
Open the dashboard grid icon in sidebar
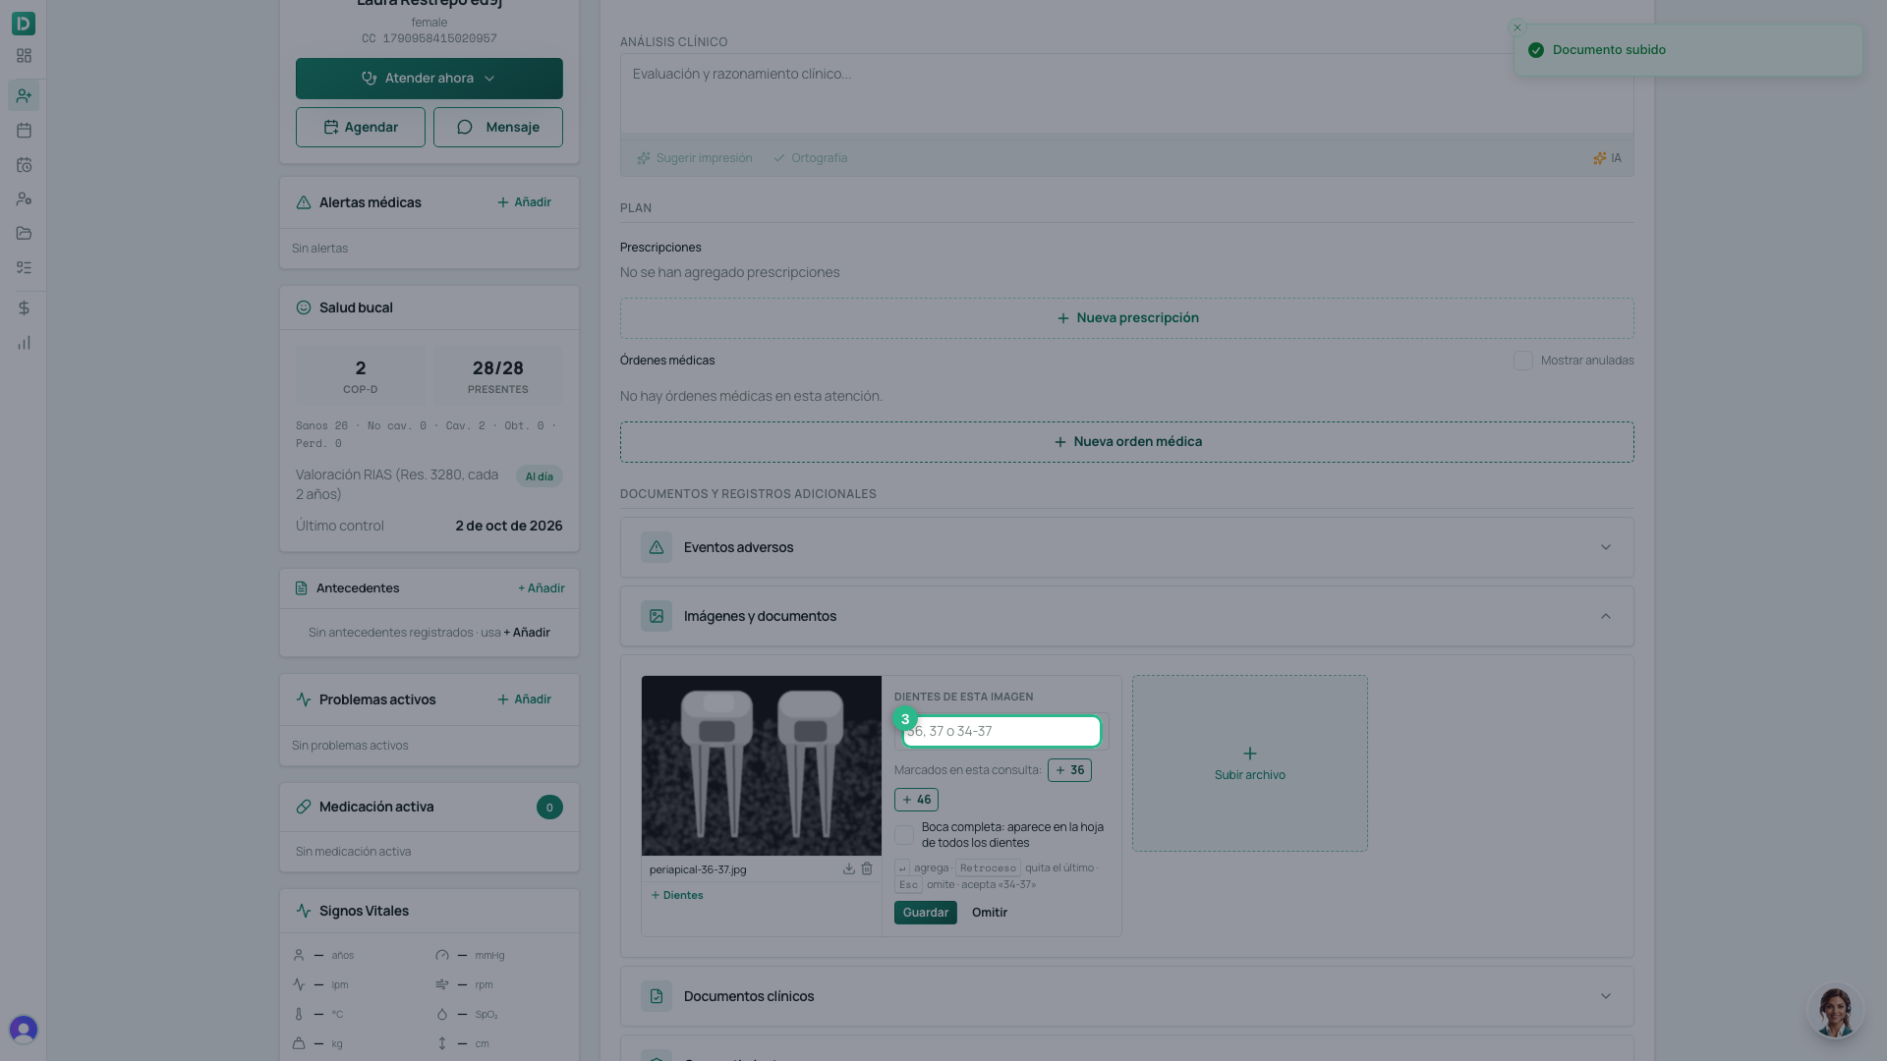pyautogui.click(x=24, y=56)
